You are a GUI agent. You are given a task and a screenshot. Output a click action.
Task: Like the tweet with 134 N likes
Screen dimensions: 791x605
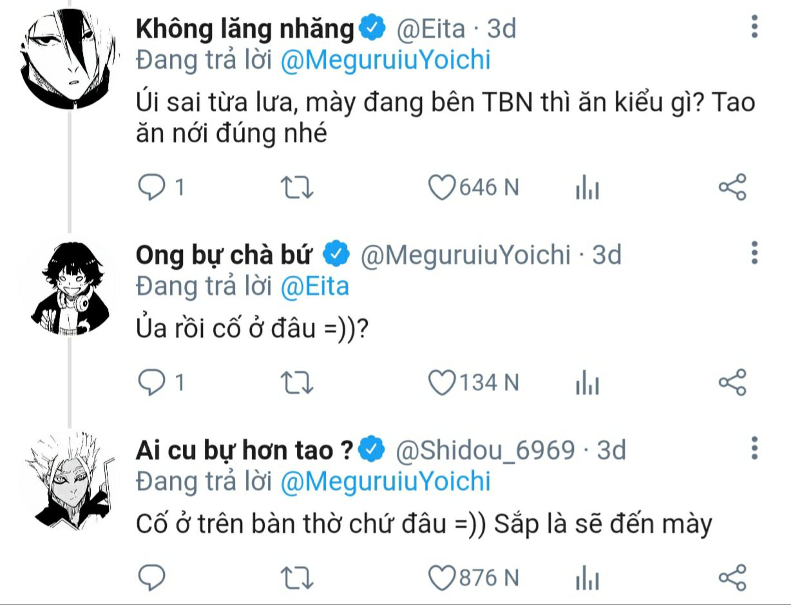[443, 383]
